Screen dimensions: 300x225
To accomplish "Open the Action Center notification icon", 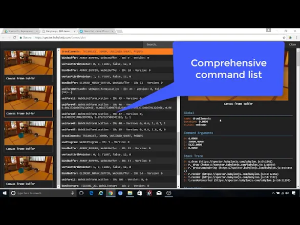I will coord(293,193).
